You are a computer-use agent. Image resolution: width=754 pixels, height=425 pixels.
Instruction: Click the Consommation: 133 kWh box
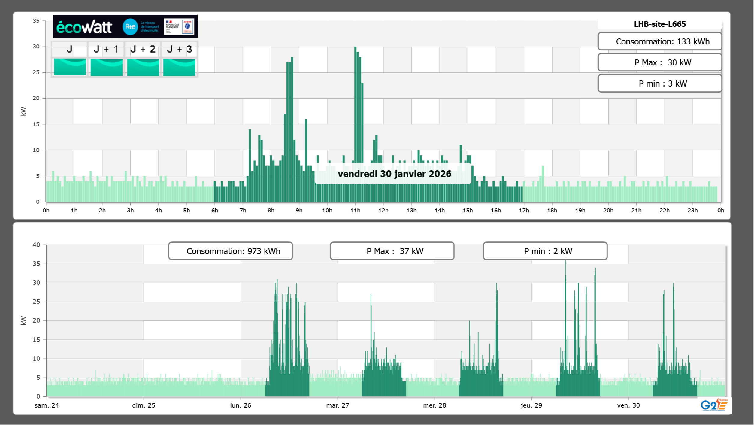pyautogui.click(x=660, y=41)
